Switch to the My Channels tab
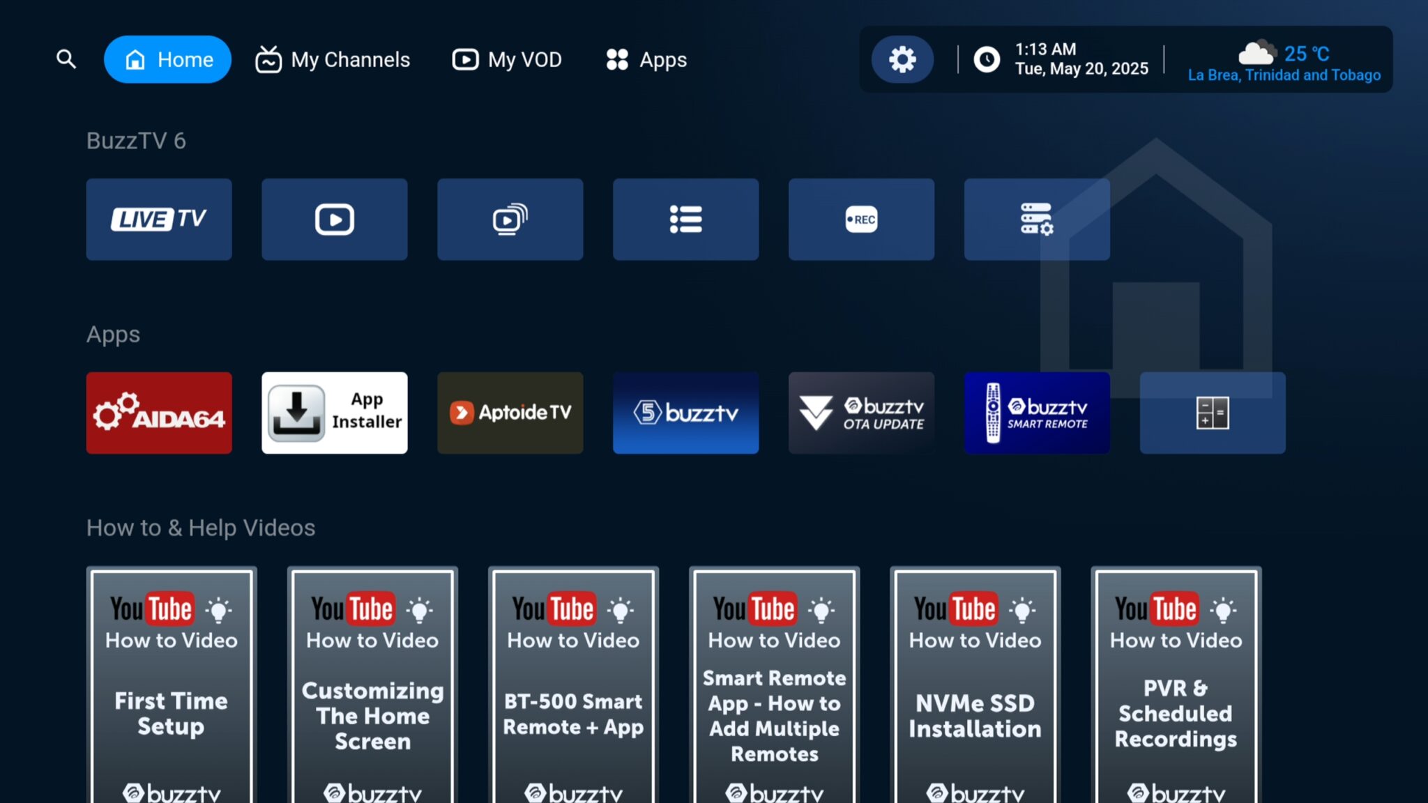Screen dimensions: 1428x803 333,59
